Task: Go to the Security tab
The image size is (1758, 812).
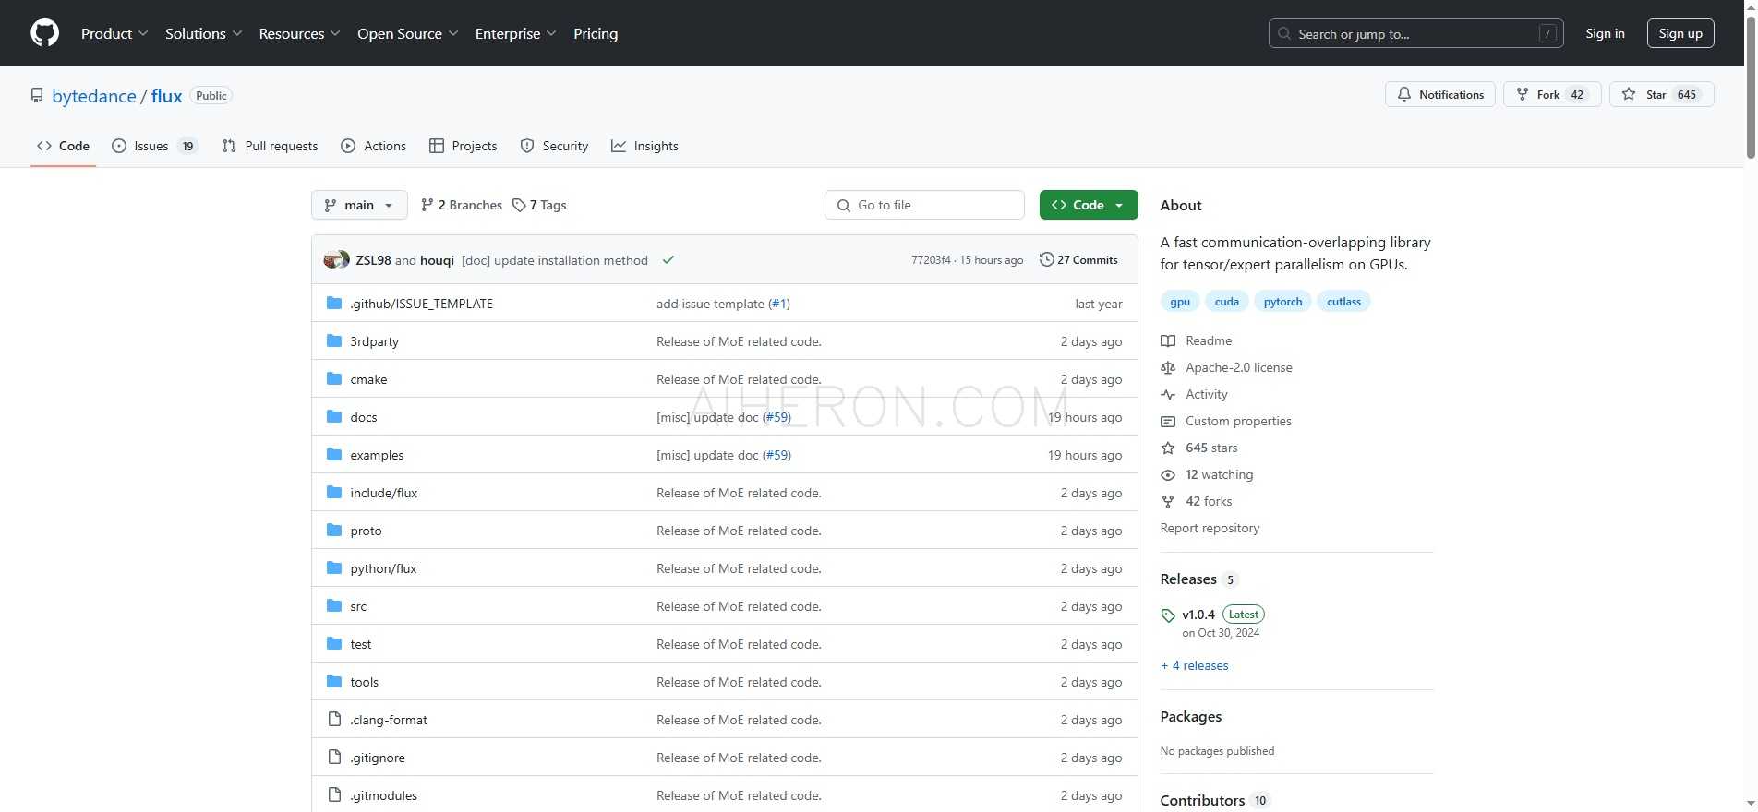Action: 554,146
